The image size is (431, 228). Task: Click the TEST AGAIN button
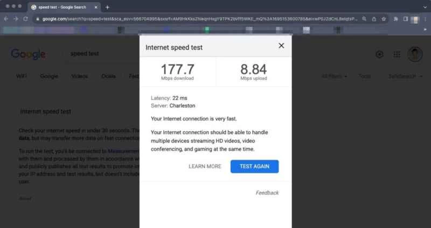(254, 167)
